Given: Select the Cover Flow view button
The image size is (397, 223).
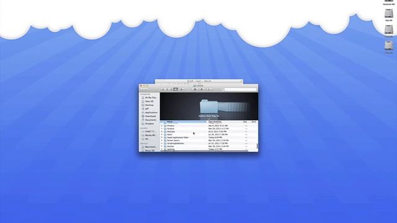Looking at the screenshot, I should coord(176,89).
